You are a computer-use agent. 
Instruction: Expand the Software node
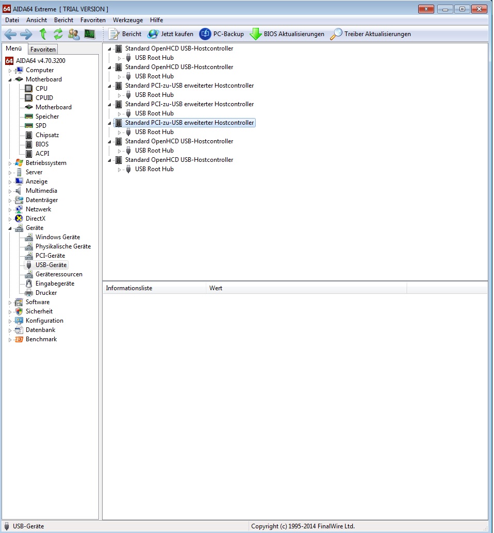point(10,303)
